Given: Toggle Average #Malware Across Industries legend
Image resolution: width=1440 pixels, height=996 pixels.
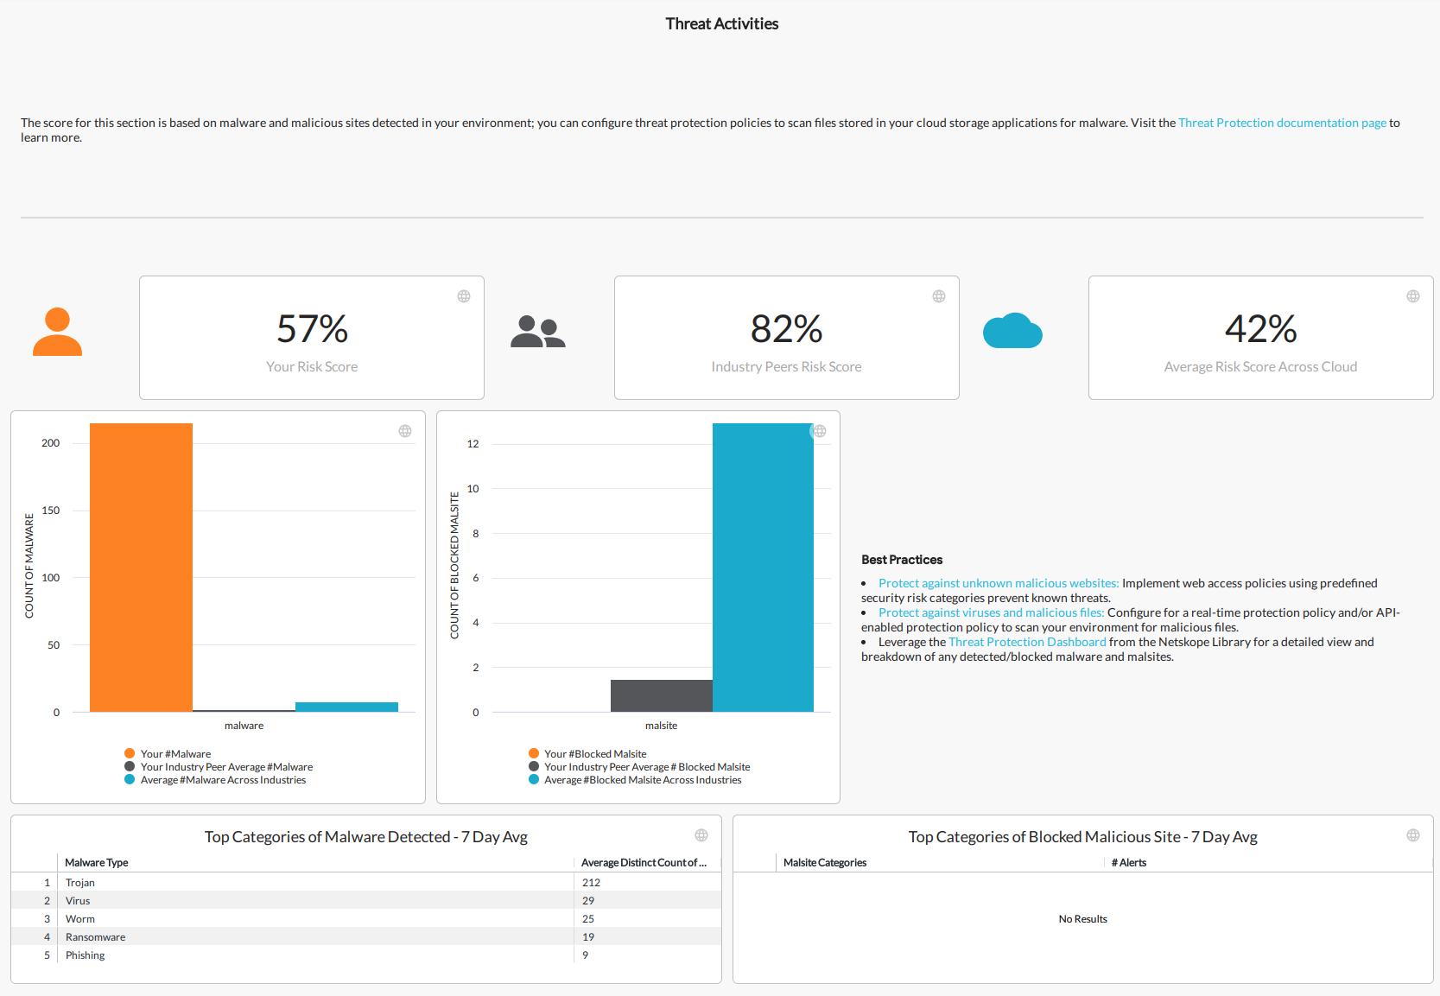Looking at the screenshot, I should click(215, 780).
